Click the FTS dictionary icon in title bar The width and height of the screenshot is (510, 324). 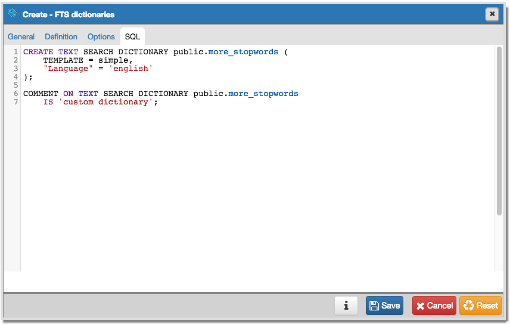(x=12, y=13)
